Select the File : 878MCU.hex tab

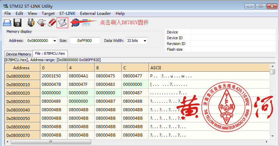[50, 53]
